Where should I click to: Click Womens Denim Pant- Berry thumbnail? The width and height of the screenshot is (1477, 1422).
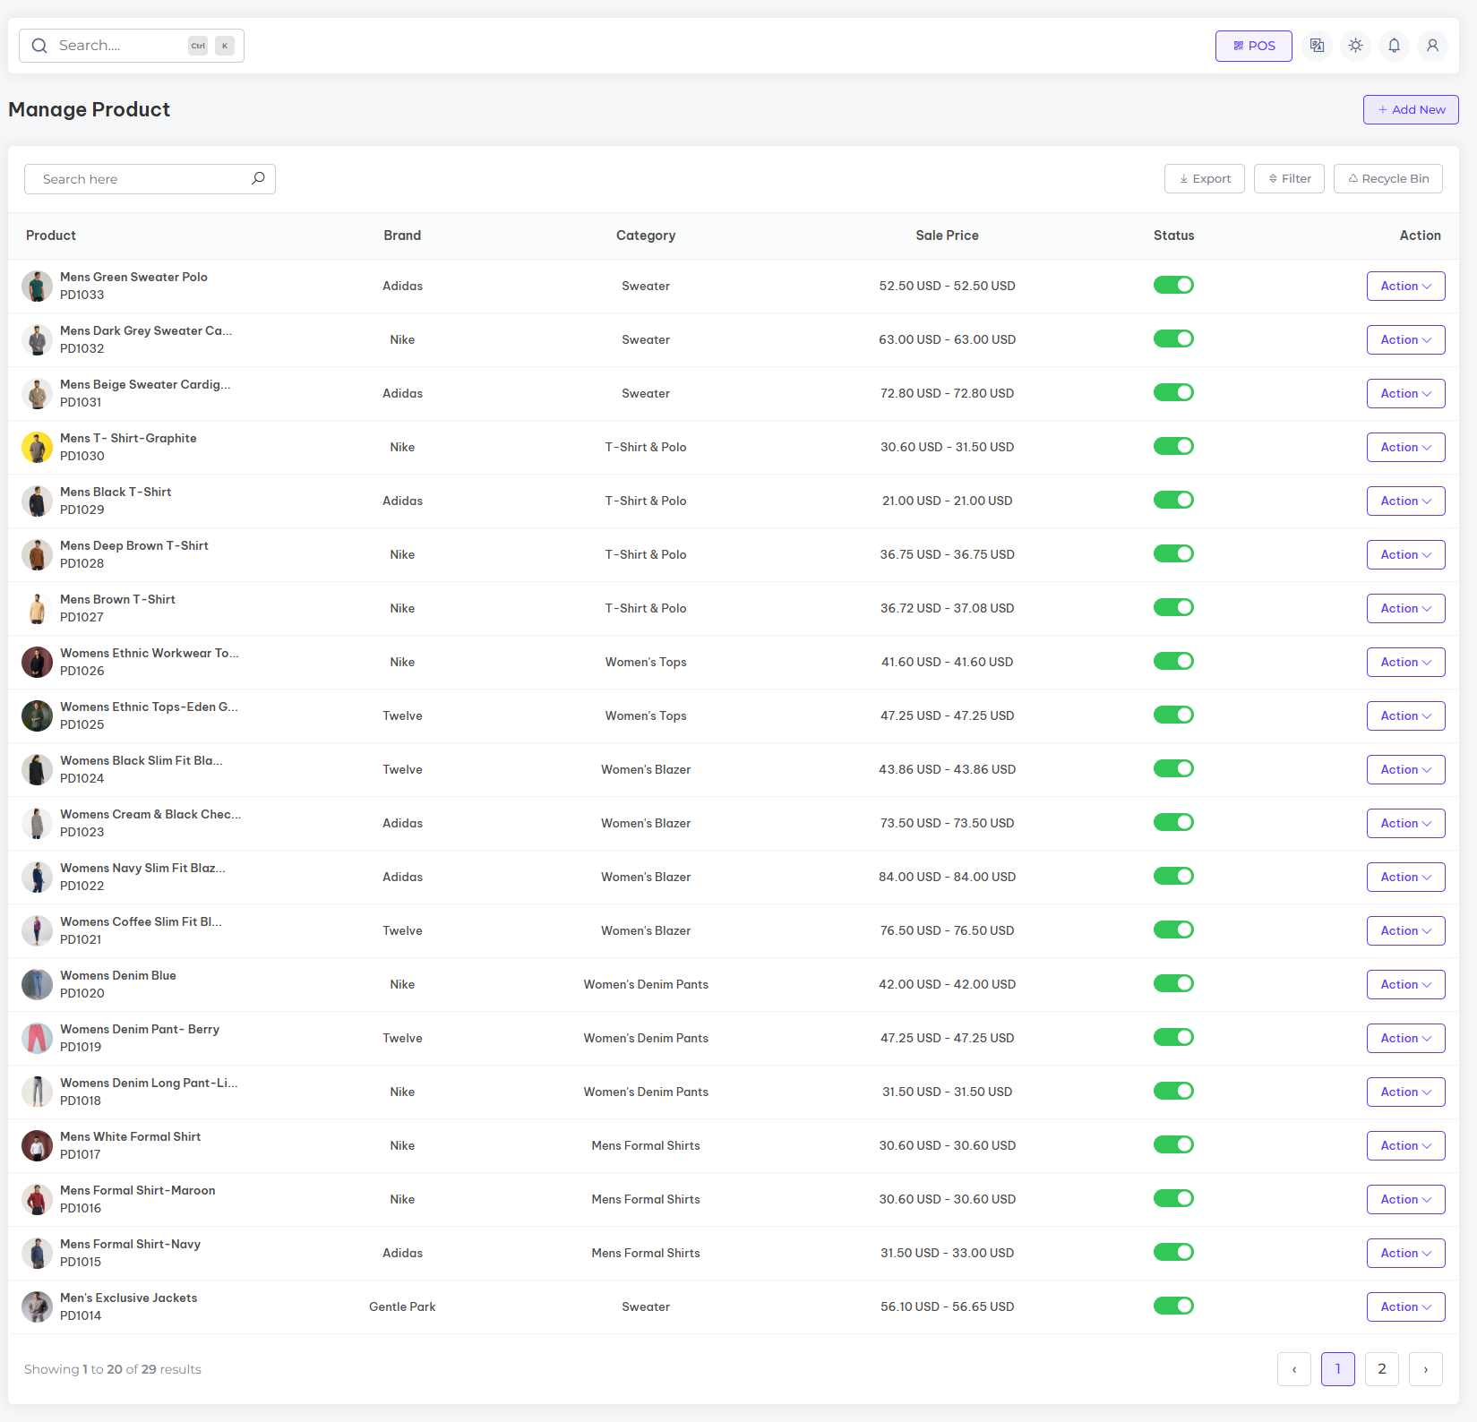point(37,1038)
